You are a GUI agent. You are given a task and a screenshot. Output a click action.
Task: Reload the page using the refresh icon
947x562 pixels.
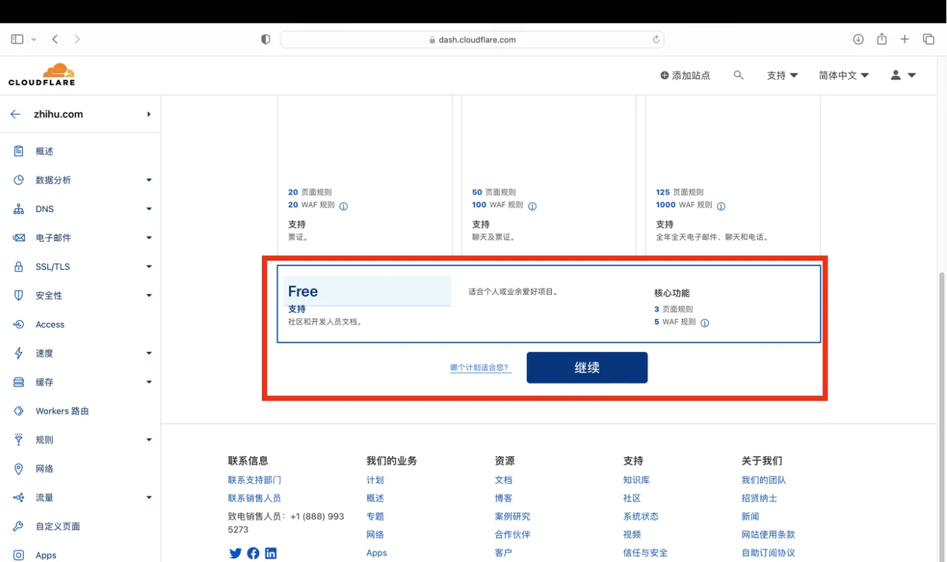pyautogui.click(x=655, y=40)
